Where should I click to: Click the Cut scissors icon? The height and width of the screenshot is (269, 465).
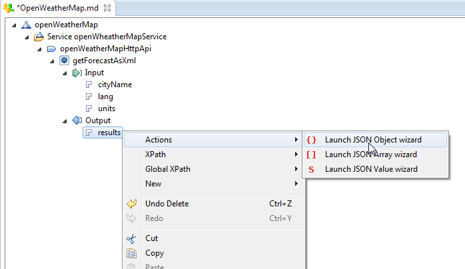coord(131,238)
